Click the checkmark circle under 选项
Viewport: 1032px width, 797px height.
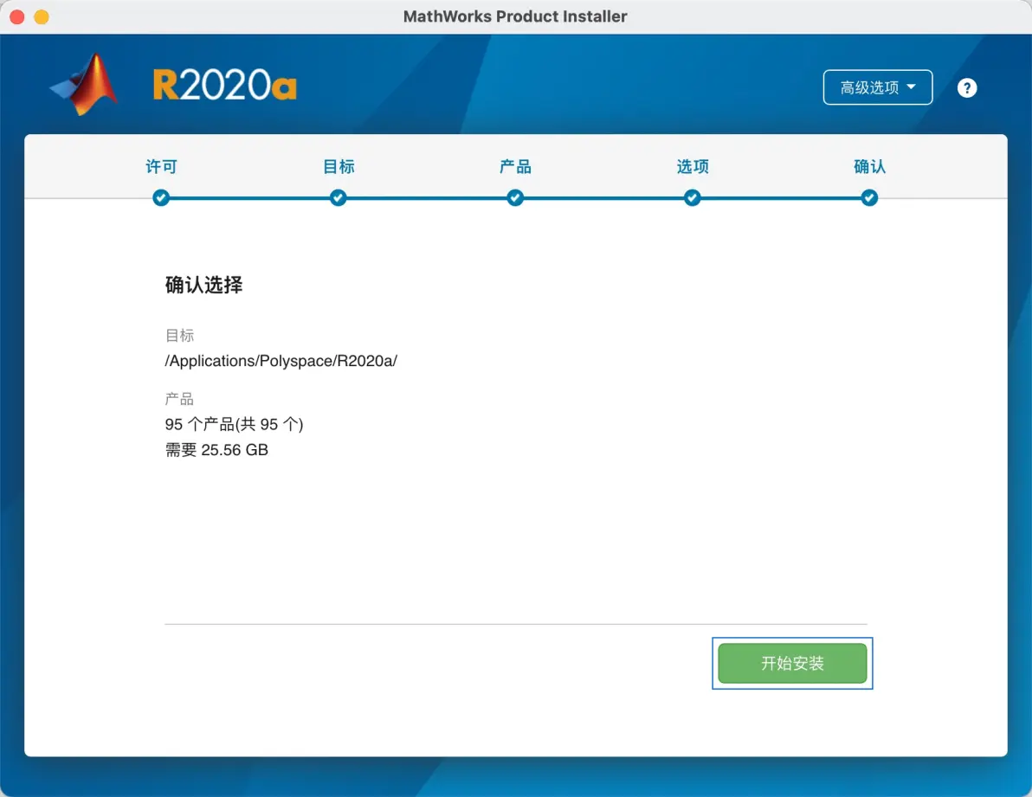point(693,198)
